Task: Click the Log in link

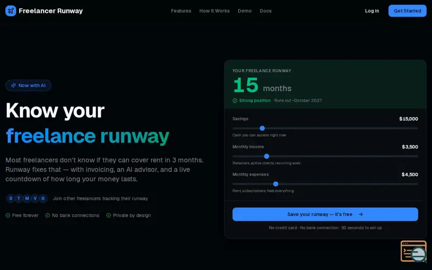Action: pos(372,11)
